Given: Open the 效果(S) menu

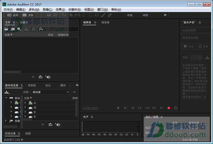Looking at the screenshot, I should click(x=60, y=10).
